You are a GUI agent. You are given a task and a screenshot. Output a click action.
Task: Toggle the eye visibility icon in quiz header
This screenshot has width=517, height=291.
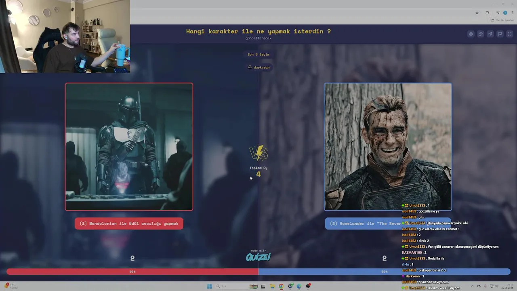point(471,34)
